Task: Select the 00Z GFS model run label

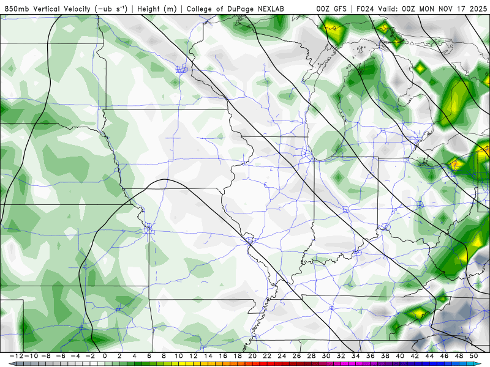Action: click(x=331, y=9)
